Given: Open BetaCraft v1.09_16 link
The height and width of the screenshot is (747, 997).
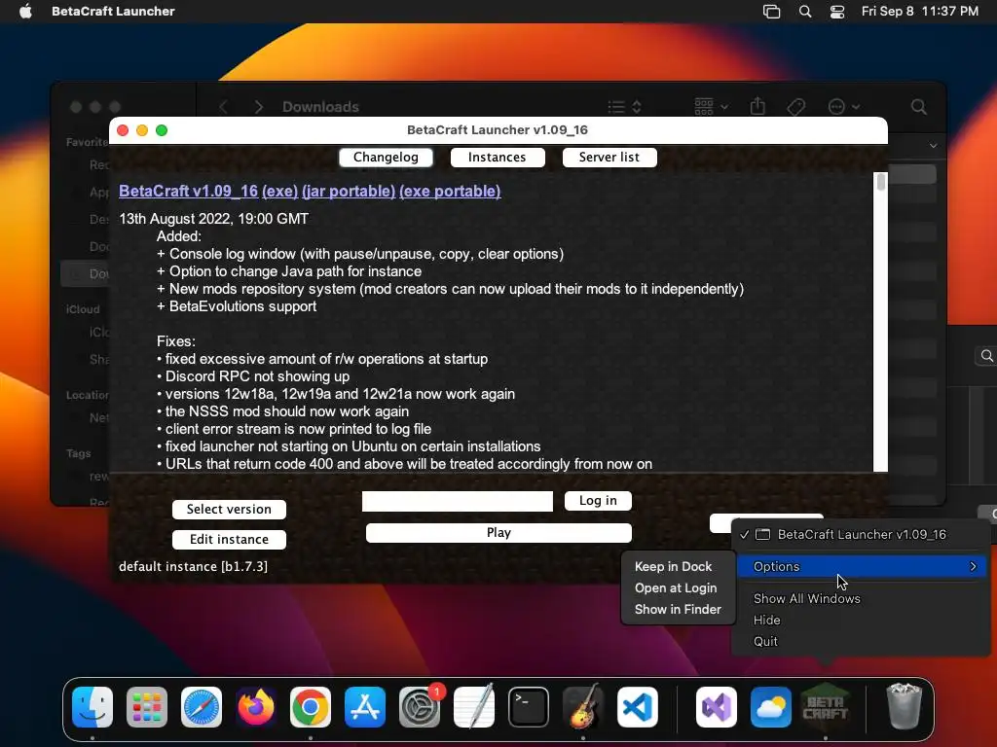Looking at the screenshot, I should [x=188, y=192].
